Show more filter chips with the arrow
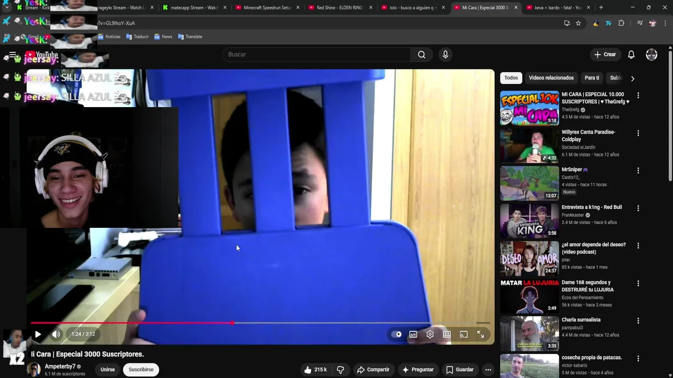Image resolution: width=673 pixels, height=378 pixels. click(633, 78)
